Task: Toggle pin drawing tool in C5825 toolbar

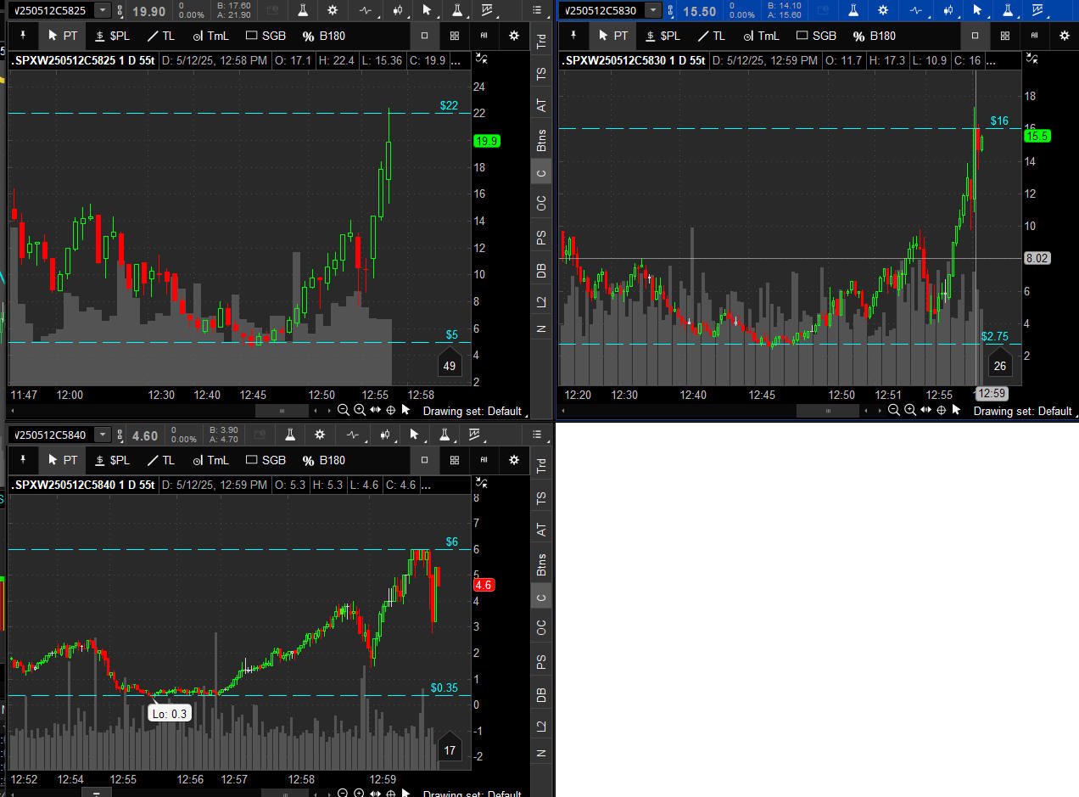Action: tap(24, 36)
